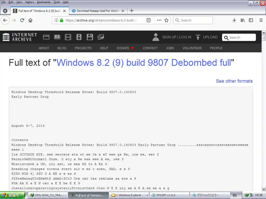Select the Full text of Windows 8.2 tab

point(39,11)
